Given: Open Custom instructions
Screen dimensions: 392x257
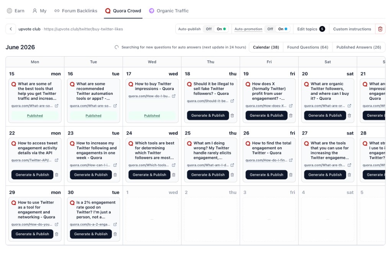Looking at the screenshot, I should [x=352, y=29].
